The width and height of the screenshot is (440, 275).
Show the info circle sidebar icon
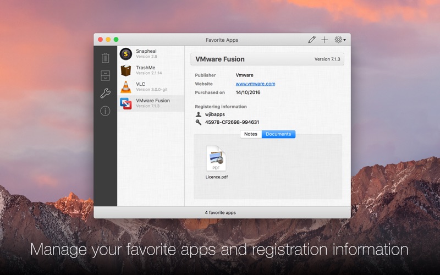105,111
